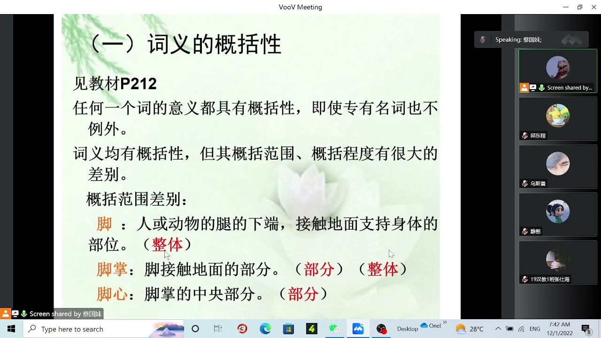Screen dimensions: 601x338
Task: Click the battery icon in the system tray
Action: click(509, 329)
